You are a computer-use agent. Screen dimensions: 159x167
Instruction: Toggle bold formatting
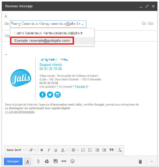coord(42,150)
